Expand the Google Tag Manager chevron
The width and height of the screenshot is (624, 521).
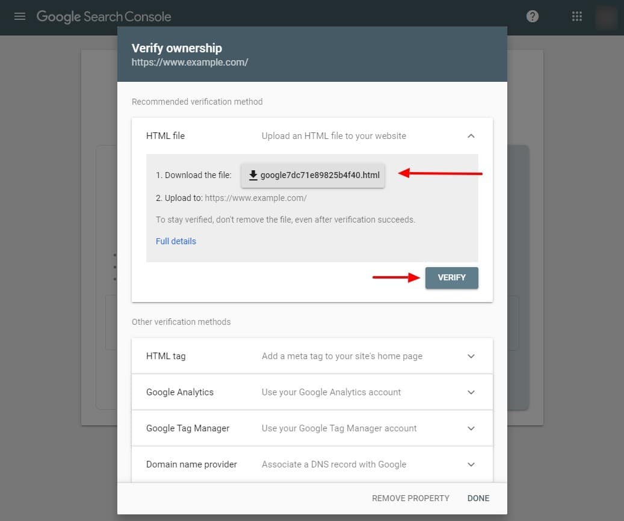pos(471,428)
